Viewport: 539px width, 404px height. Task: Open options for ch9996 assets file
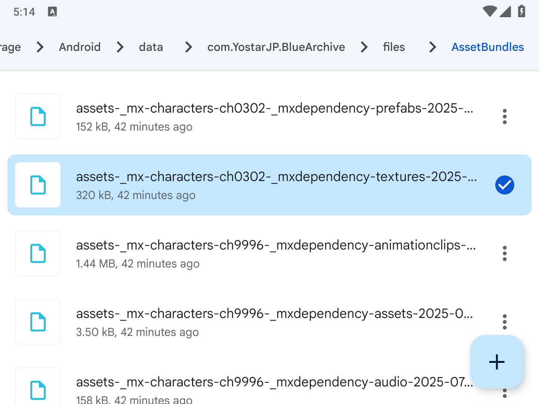pos(505,322)
